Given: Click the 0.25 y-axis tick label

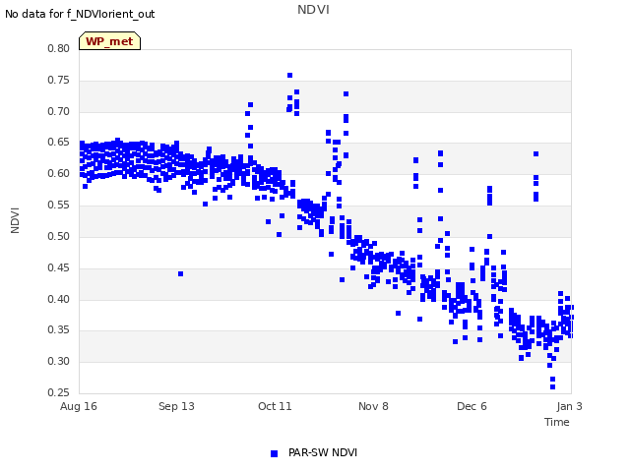Looking at the screenshot, I should [59, 392].
